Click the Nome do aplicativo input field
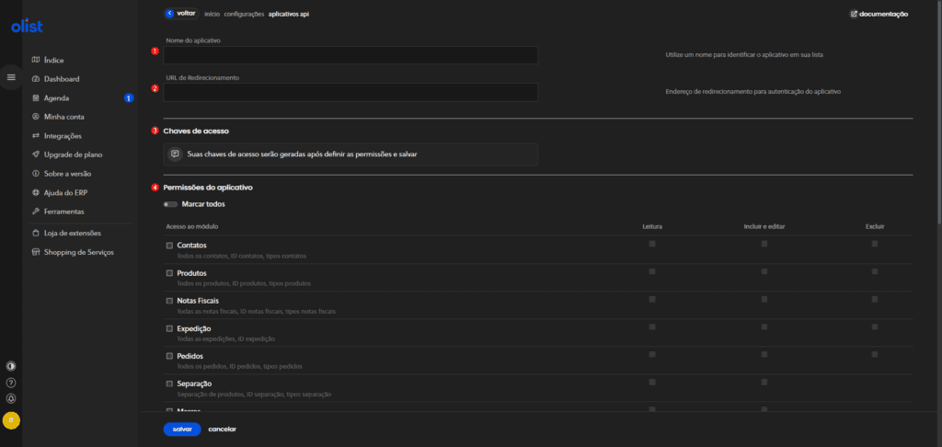The height and width of the screenshot is (447, 942). pos(350,55)
